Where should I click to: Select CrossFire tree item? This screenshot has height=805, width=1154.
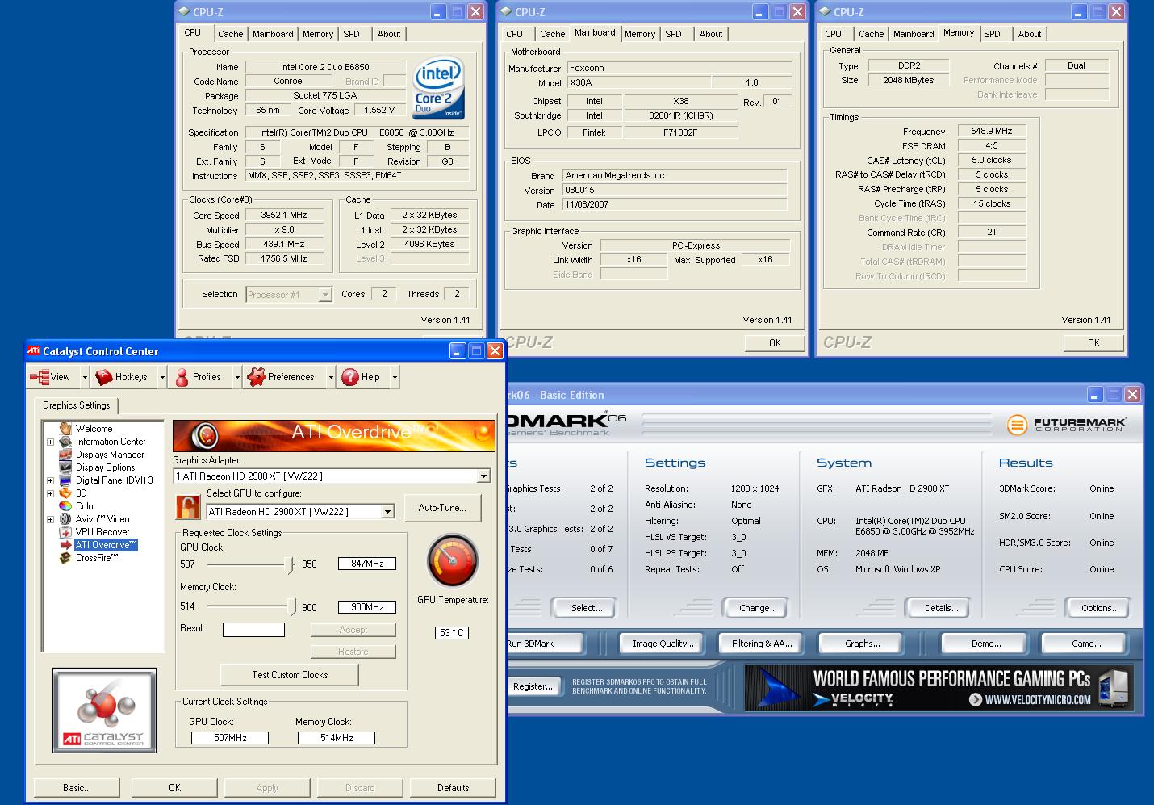click(x=97, y=558)
